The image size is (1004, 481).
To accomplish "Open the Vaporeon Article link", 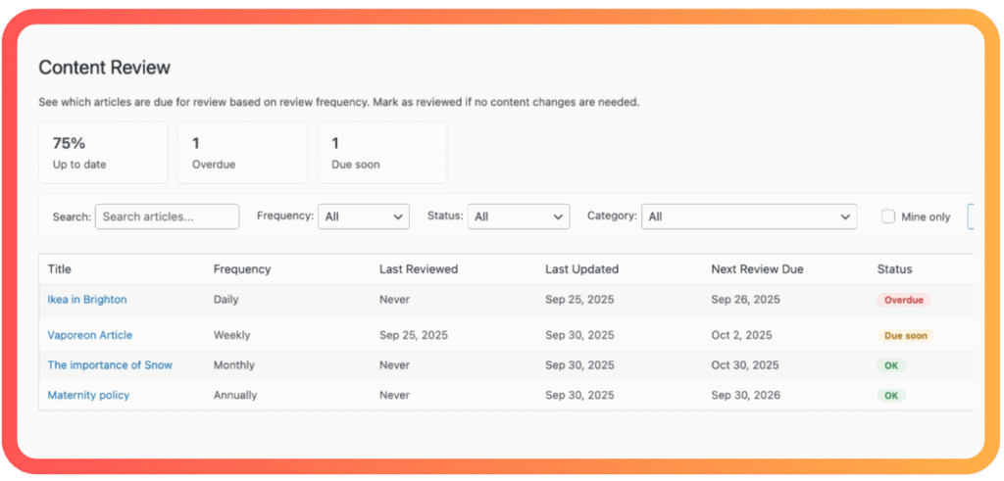I will tap(90, 335).
